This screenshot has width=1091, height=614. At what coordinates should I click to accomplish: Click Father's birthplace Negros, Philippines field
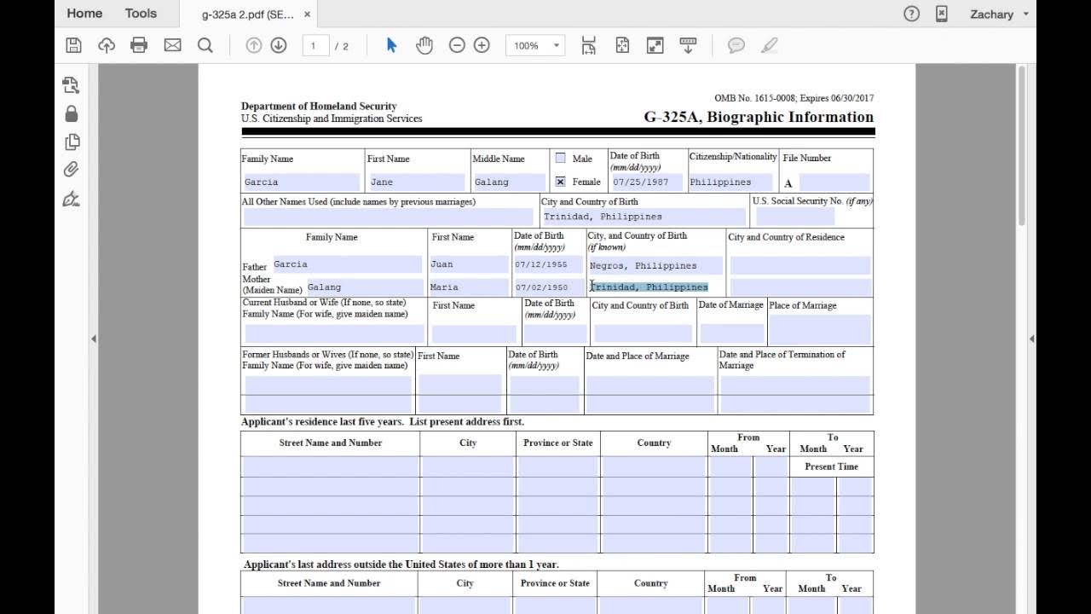click(x=655, y=265)
